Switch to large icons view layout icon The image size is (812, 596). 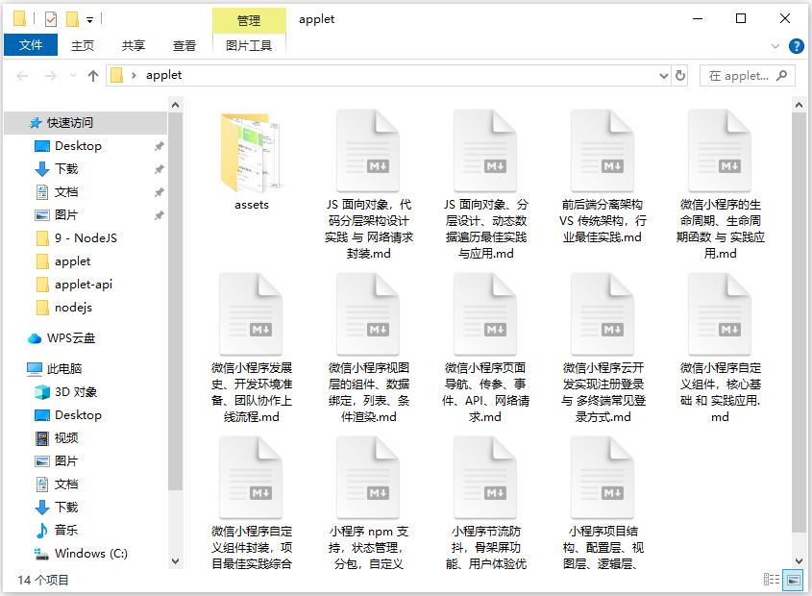[793, 580]
